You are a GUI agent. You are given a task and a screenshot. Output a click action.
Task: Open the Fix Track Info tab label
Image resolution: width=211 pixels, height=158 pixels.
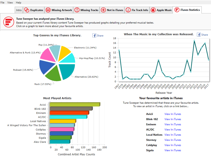pos(140,10)
